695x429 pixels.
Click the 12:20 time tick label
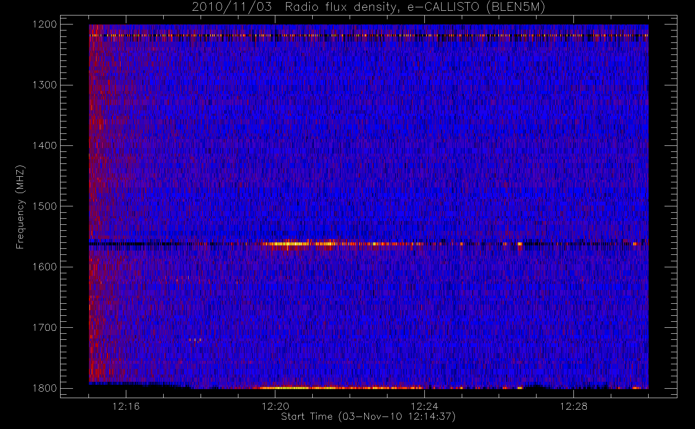(275, 406)
